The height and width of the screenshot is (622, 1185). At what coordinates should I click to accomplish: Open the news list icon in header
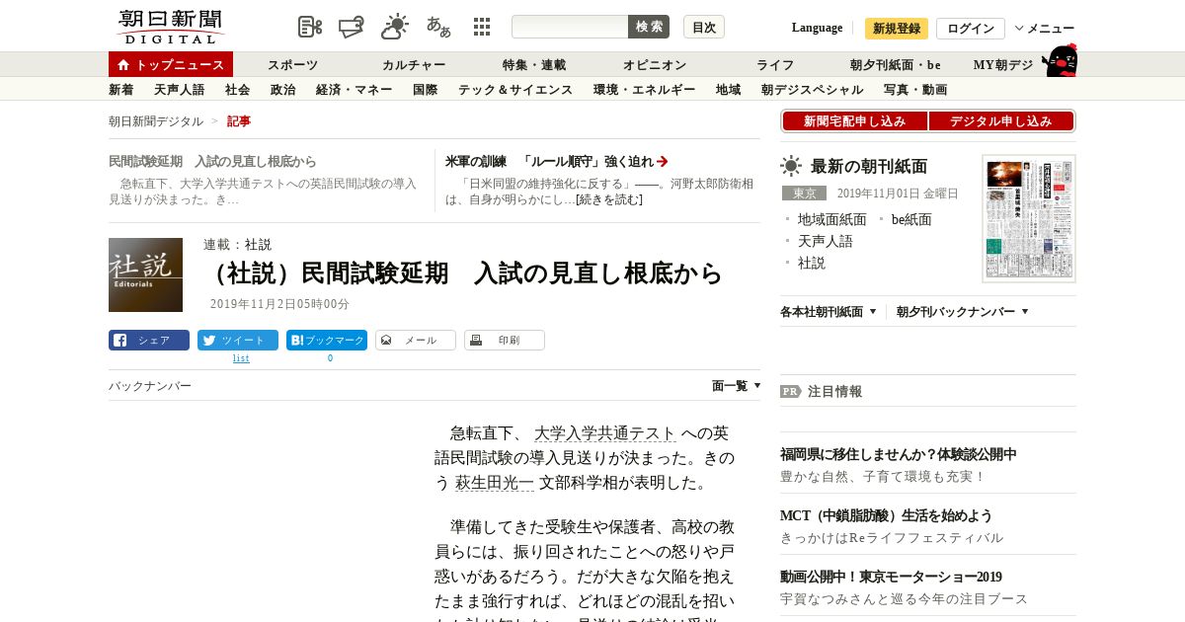(x=310, y=27)
